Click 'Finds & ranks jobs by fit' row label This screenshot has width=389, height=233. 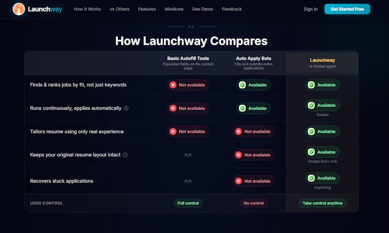78,85
